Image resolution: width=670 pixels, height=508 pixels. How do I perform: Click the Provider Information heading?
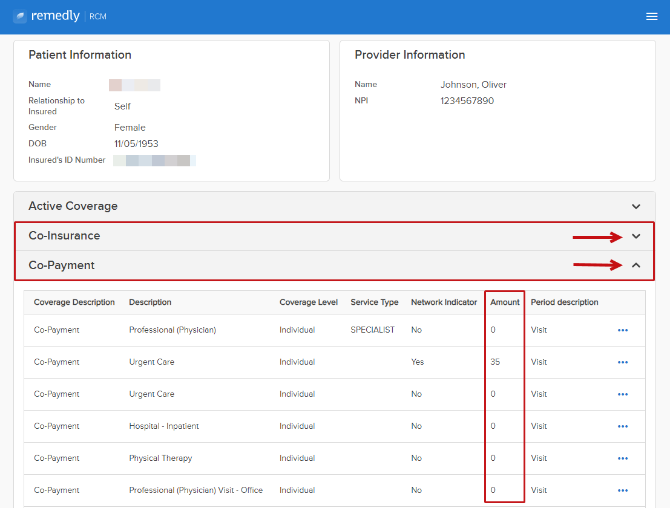(x=410, y=54)
